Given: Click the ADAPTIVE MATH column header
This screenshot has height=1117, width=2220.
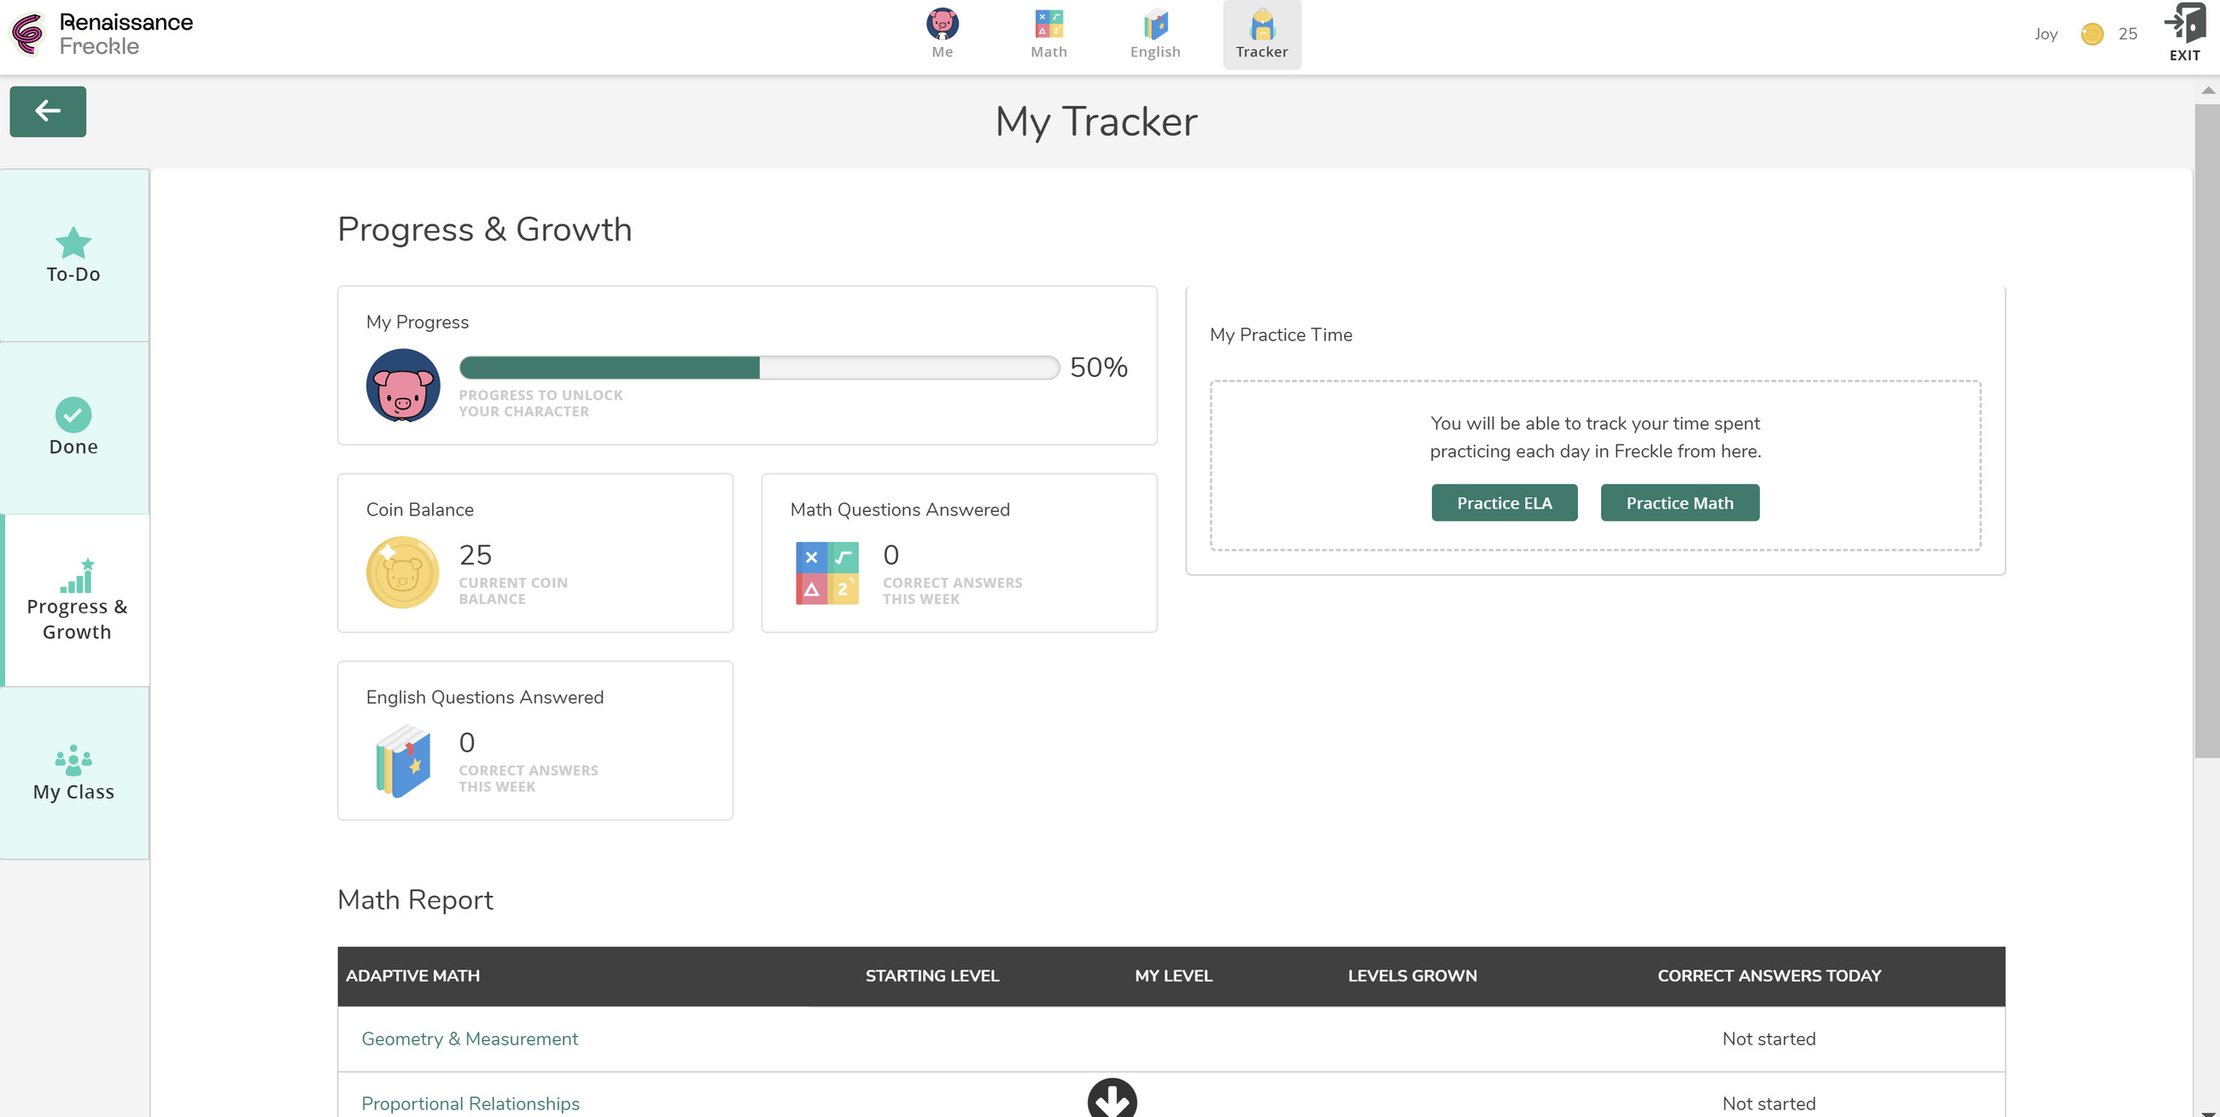Looking at the screenshot, I should tap(412, 975).
